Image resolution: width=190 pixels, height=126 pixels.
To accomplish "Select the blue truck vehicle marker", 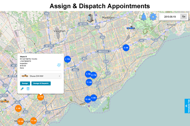I will click(x=130, y=28).
